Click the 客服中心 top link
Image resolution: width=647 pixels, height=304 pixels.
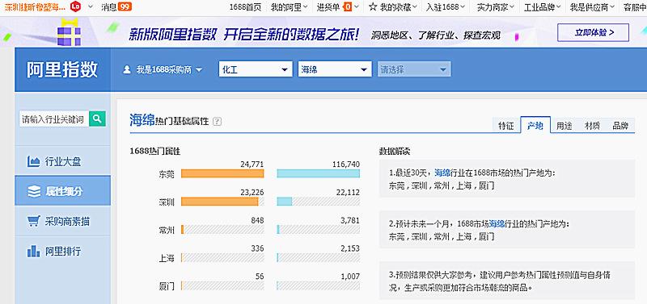click(635, 7)
